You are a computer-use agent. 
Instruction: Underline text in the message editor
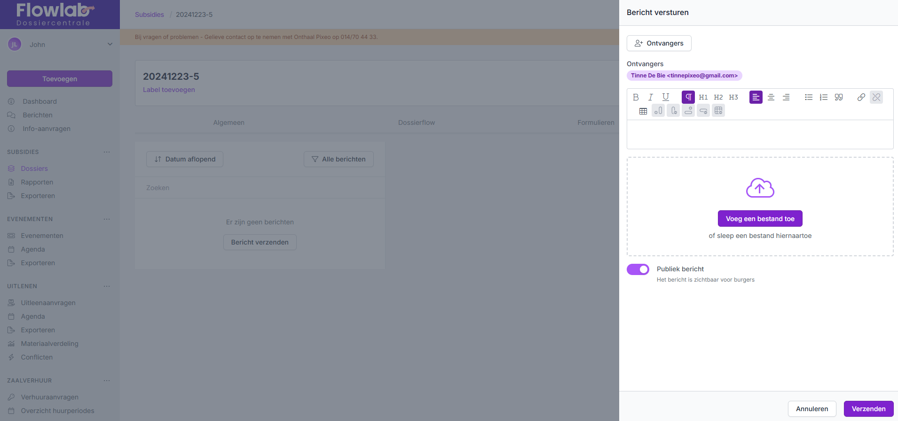coord(666,97)
